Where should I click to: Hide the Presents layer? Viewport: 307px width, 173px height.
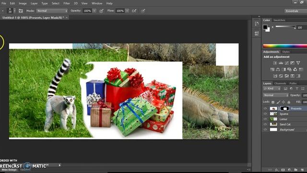265,109
